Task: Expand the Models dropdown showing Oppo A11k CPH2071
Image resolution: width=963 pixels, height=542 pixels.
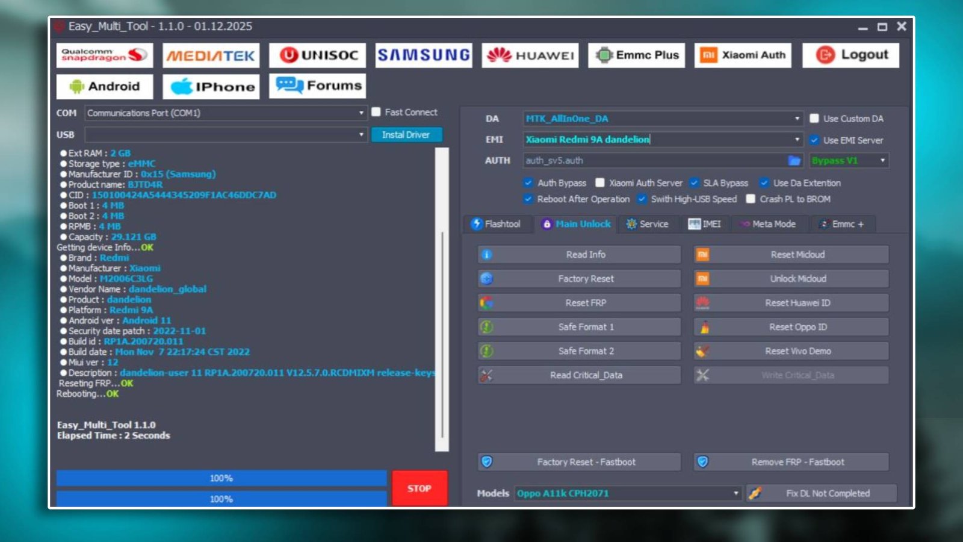Action: [x=735, y=493]
